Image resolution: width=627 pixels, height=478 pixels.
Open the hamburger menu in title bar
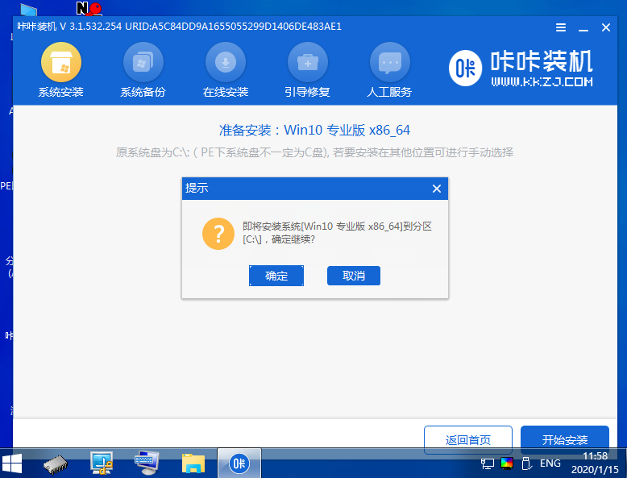click(x=561, y=27)
